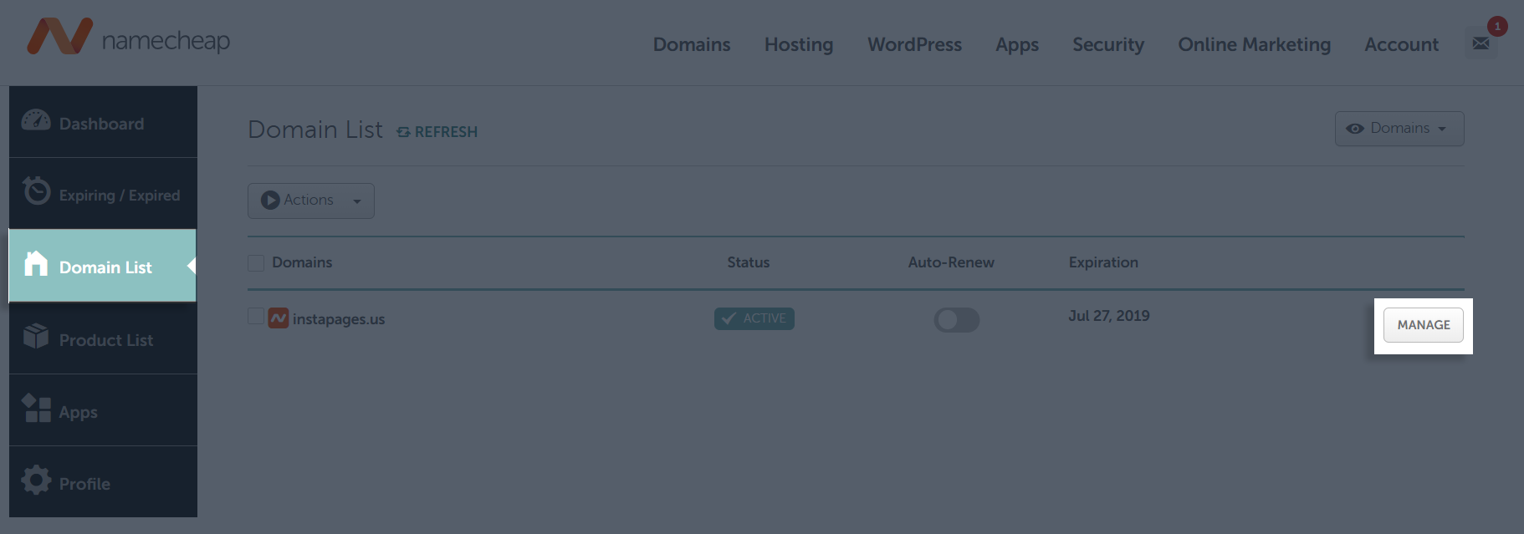This screenshot has width=1524, height=534.
Task: Open the Domains top menu
Action: 692,44
